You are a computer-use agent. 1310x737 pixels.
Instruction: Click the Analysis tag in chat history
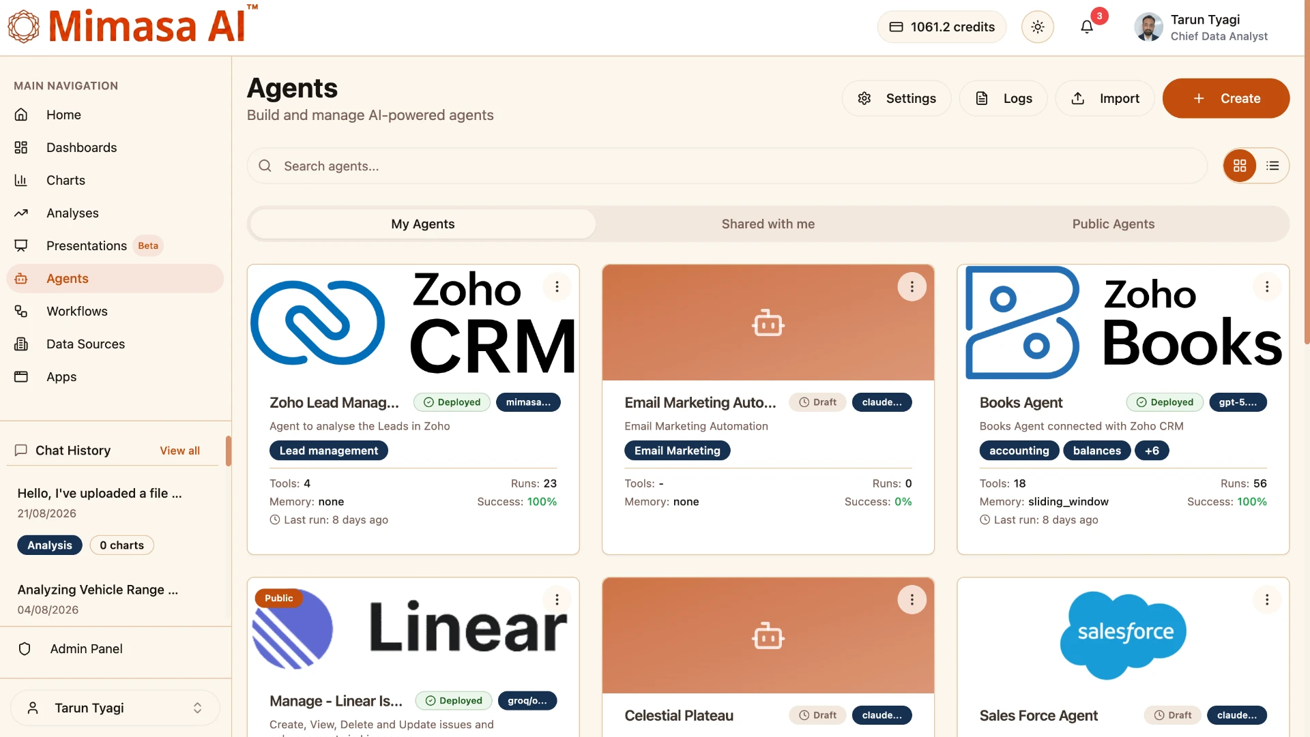tap(50, 545)
